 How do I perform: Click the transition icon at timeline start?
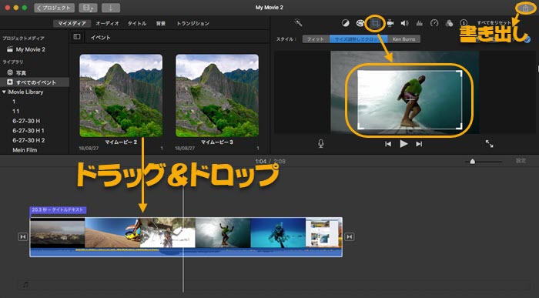tap(22, 237)
